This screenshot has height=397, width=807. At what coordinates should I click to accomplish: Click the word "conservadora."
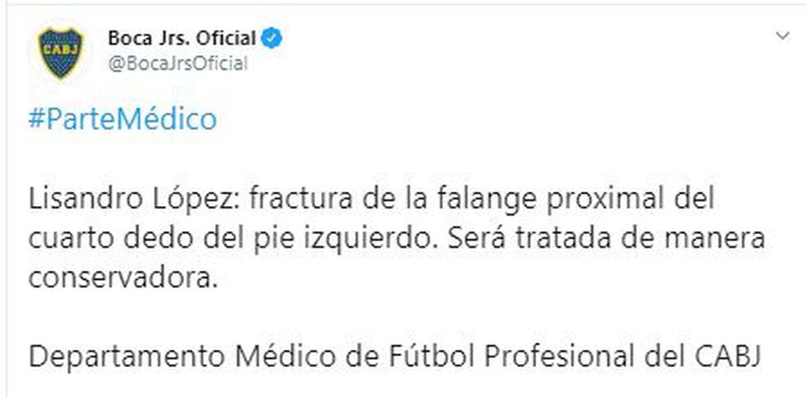click(124, 278)
